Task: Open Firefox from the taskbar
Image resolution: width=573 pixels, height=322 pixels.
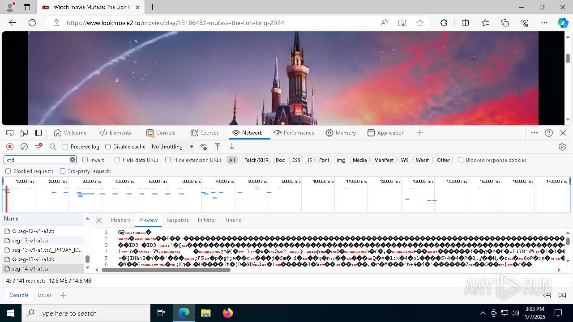Action: tap(227, 313)
